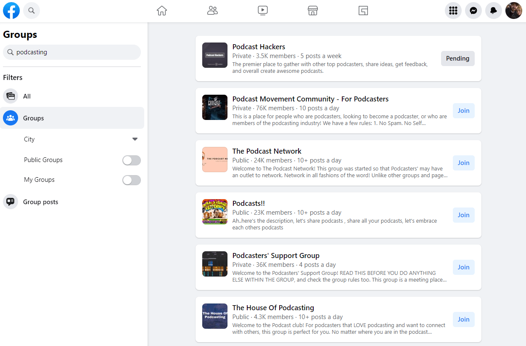
Task: Open The Podcast Network thumbnail image
Action: point(215,160)
